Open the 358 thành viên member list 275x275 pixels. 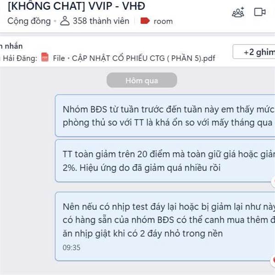click(x=101, y=21)
